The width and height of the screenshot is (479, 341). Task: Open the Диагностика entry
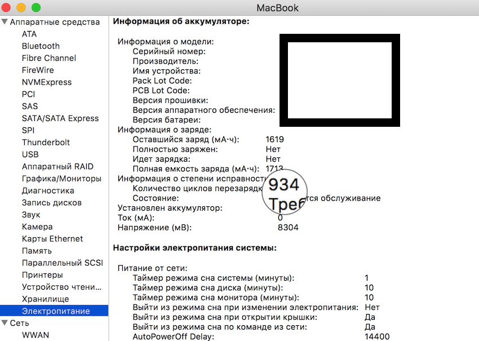pyautogui.click(x=48, y=191)
